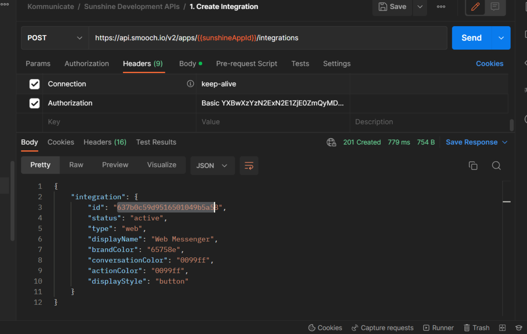Image resolution: width=527 pixels, height=334 pixels.
Task: Click the three-dot more options icon
Action: [441, 7]
